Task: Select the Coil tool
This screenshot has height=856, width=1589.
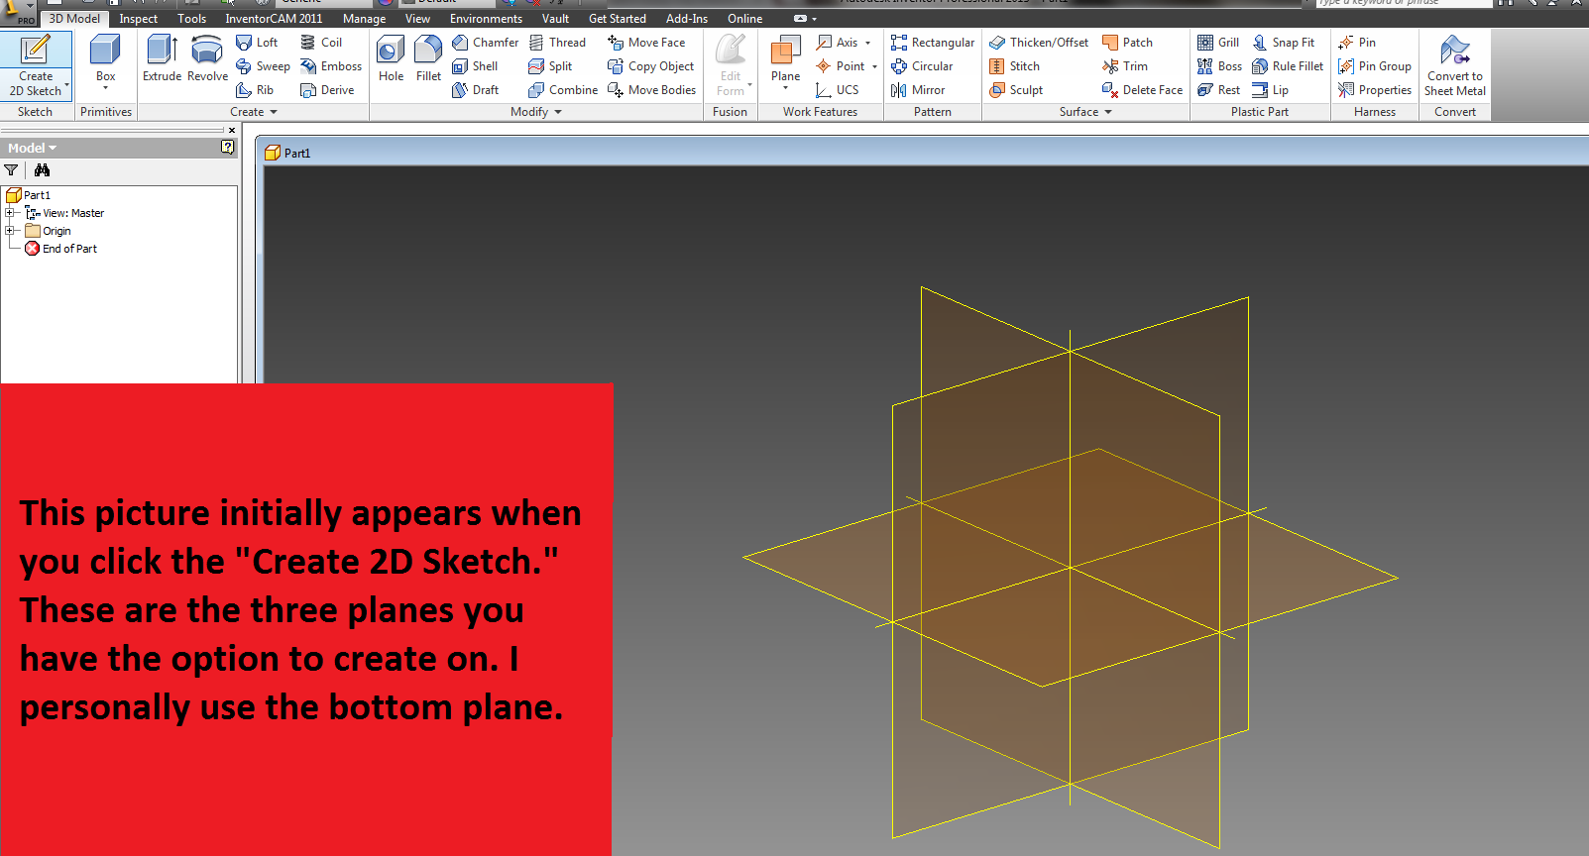Action: [321, 43]
